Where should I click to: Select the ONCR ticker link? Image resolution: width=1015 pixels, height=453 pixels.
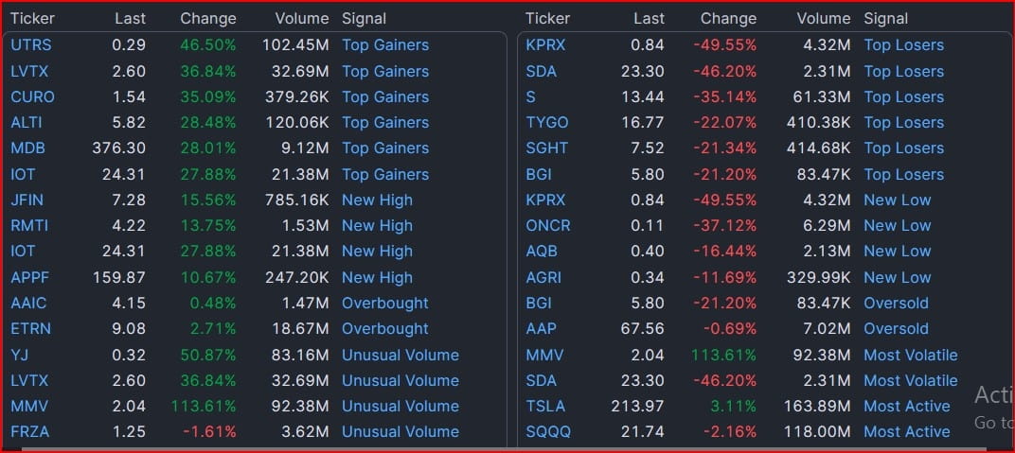point(548,225)
